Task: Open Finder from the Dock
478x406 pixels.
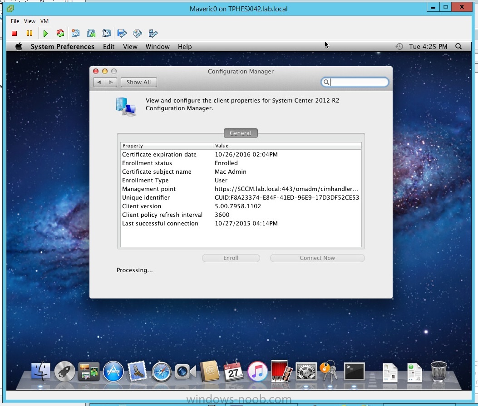Action: (x=40, y=372)
